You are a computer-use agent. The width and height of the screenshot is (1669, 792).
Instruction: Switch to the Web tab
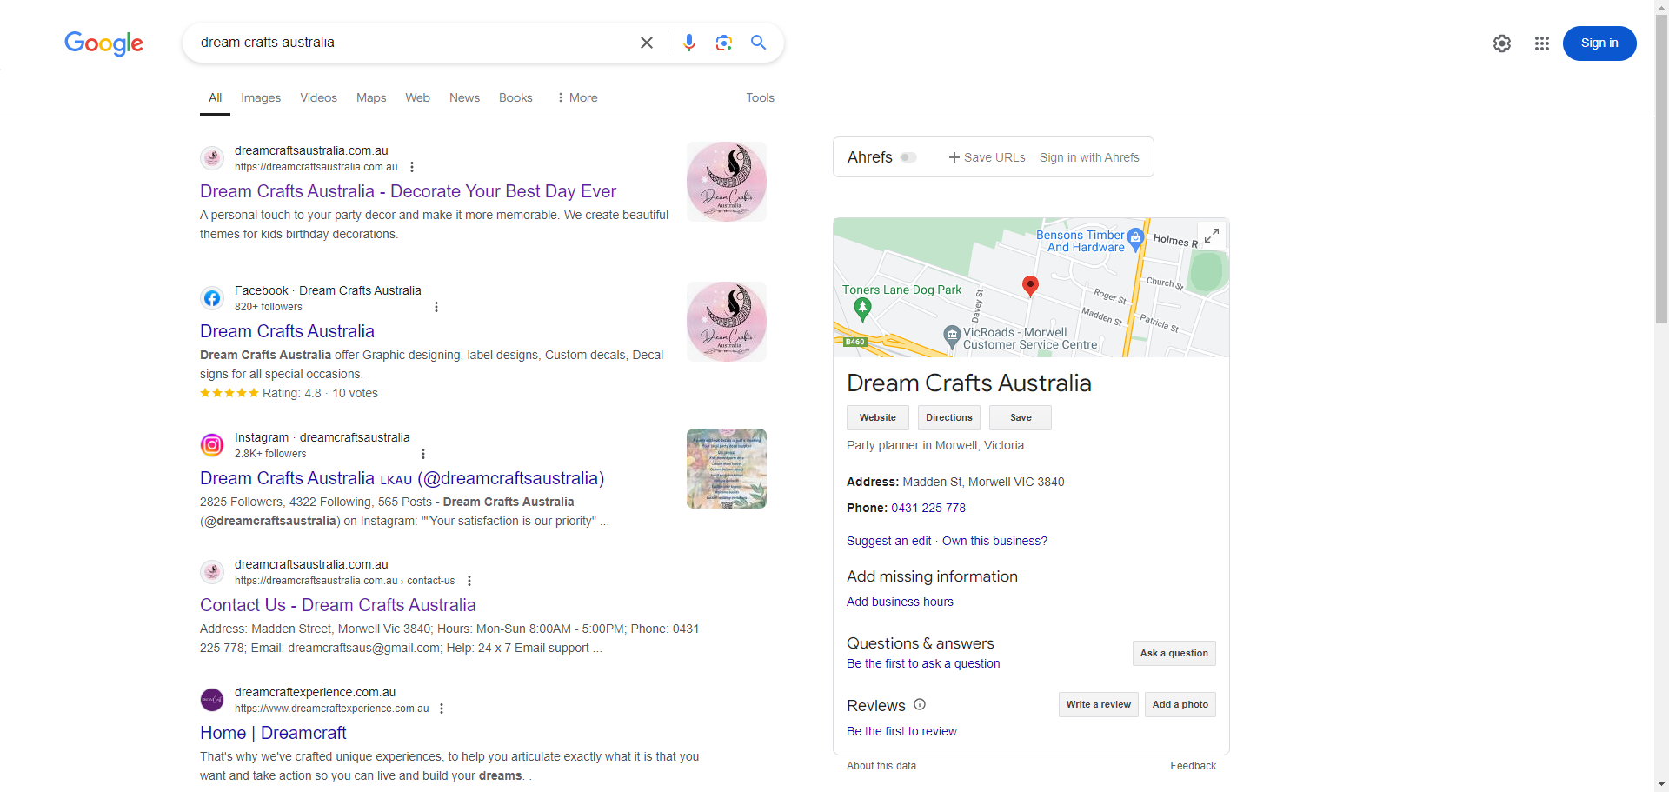[x=417, y=97]
